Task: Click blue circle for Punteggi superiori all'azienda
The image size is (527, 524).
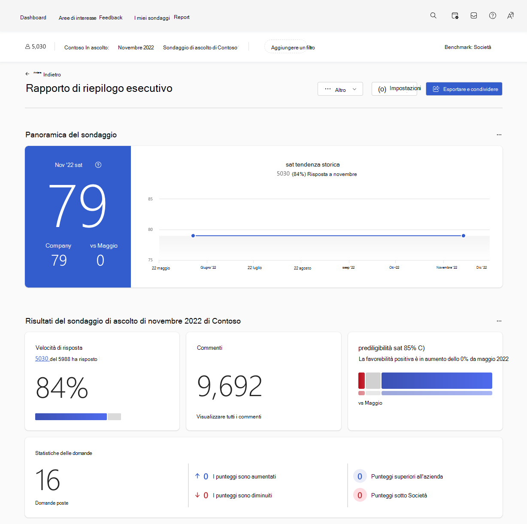Action: click(360, 476)
